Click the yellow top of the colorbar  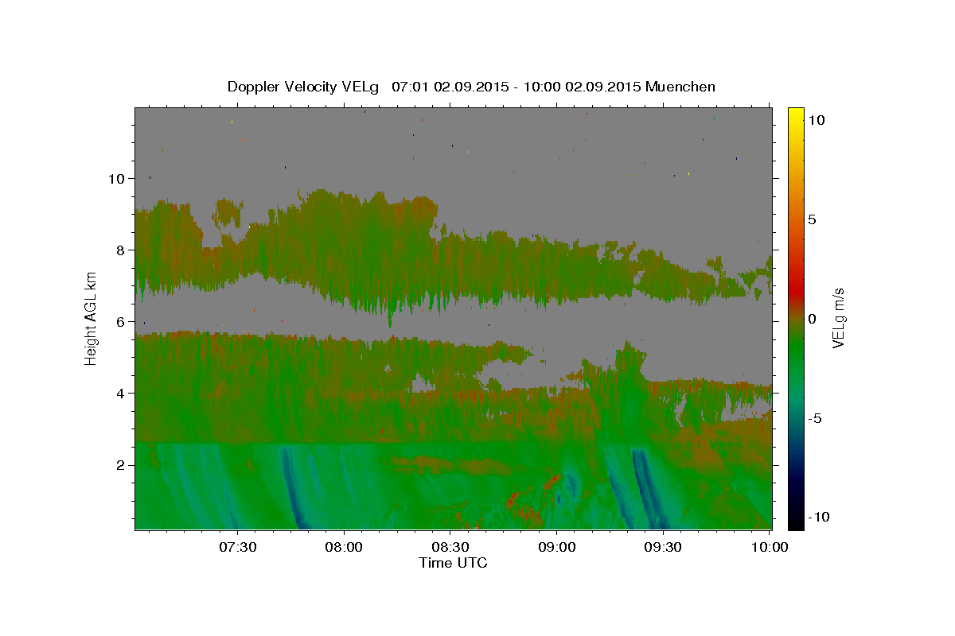pyautogui.click(x=796, y=117)
